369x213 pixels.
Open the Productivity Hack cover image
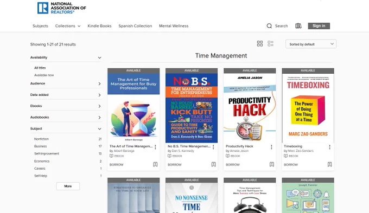coord(250,108)
